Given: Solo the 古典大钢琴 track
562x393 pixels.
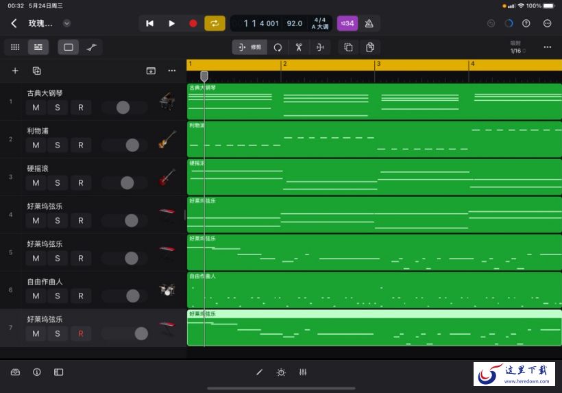Looking at the screenshot, I should point(58,108).
